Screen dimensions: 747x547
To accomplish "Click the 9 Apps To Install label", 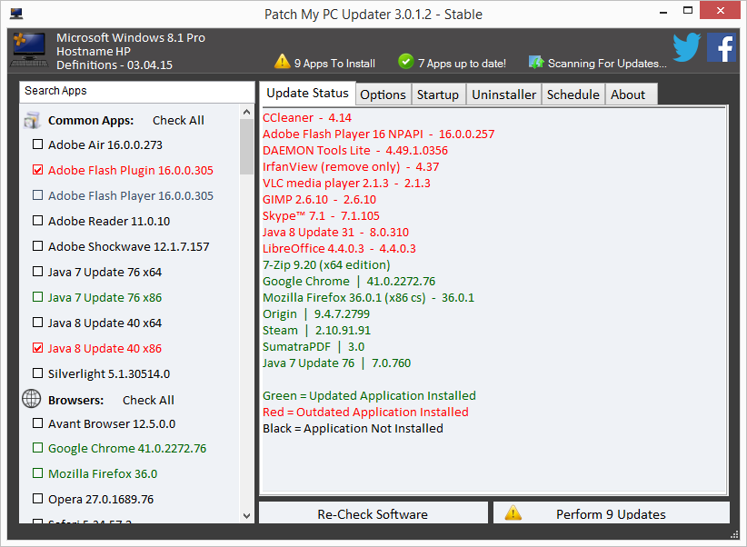I will (x=334, y=64).
